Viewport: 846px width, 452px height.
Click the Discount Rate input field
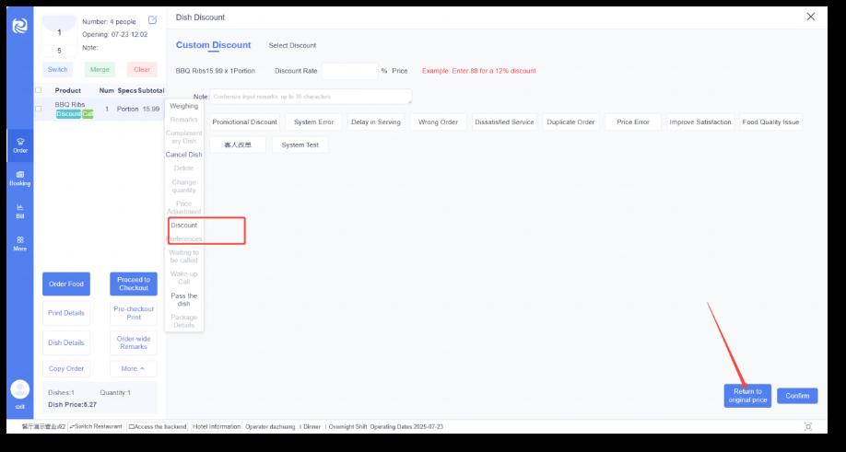click(x=349, y=71)
